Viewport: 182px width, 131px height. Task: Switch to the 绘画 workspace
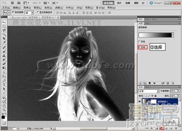[x=128, y=3]
